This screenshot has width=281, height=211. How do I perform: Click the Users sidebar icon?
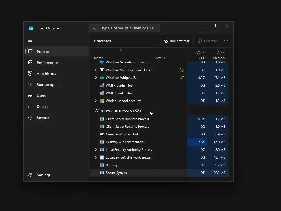[30, 95]
